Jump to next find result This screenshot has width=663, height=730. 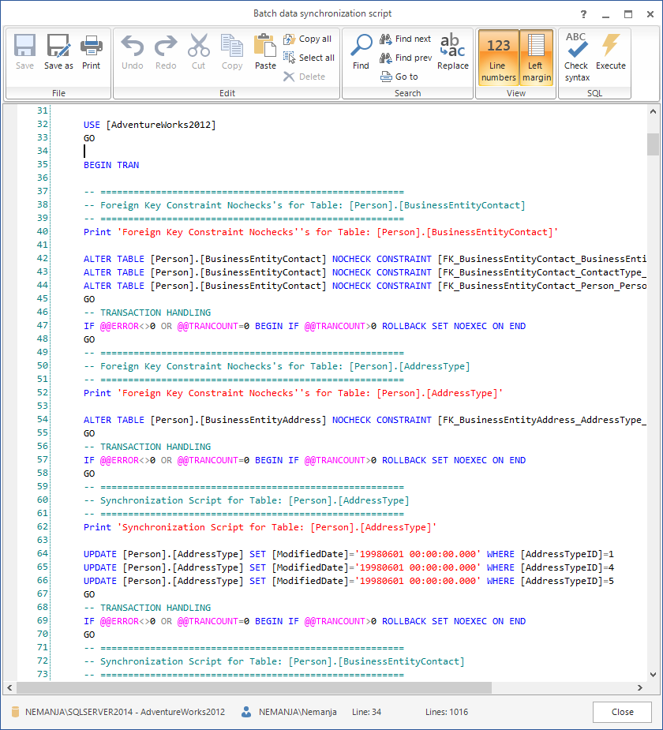[x=405, y=39]
